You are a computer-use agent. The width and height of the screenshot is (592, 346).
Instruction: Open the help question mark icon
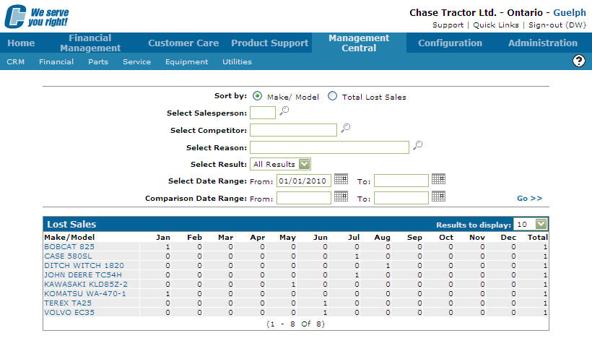point(578,61)
